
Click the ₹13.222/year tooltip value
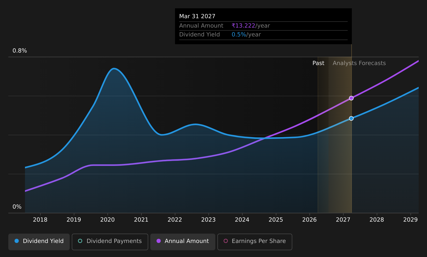(x=251, y=26)
